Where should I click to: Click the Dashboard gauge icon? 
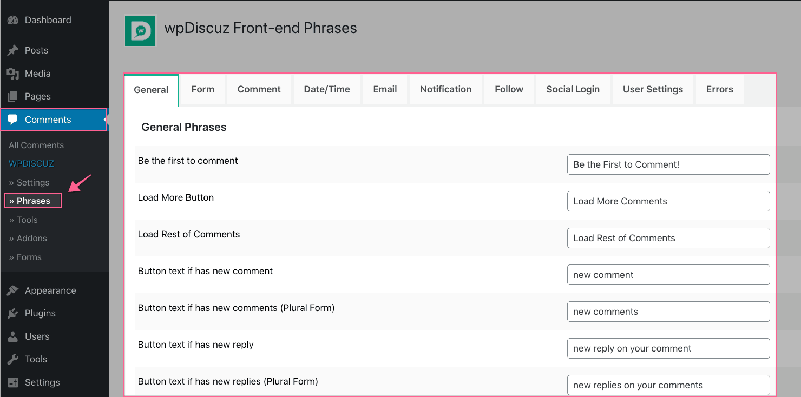(x=13, y=20)
